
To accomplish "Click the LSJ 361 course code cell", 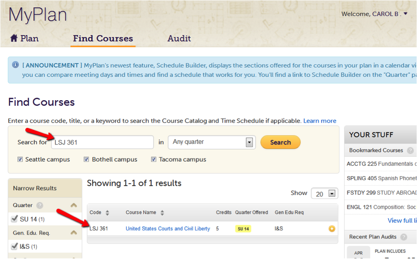I will coord(99,228).
